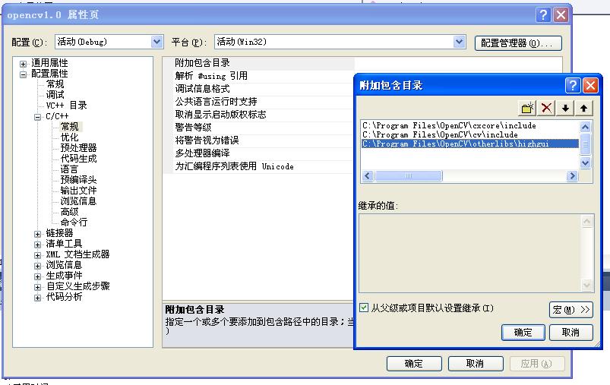
Task: Click help icon in opencv1.0 属性页 title bar
Action: 543,14
